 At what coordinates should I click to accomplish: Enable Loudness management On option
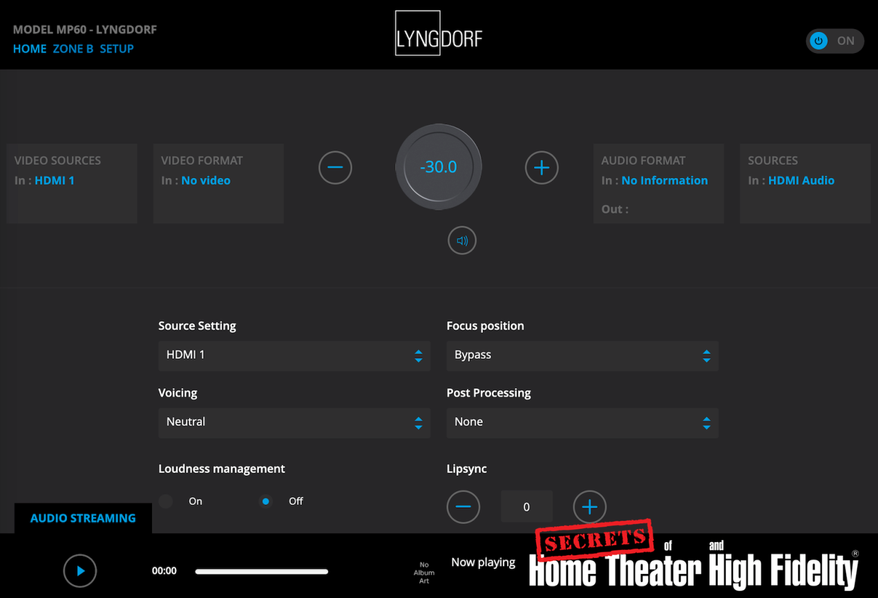tap(166, 501)
